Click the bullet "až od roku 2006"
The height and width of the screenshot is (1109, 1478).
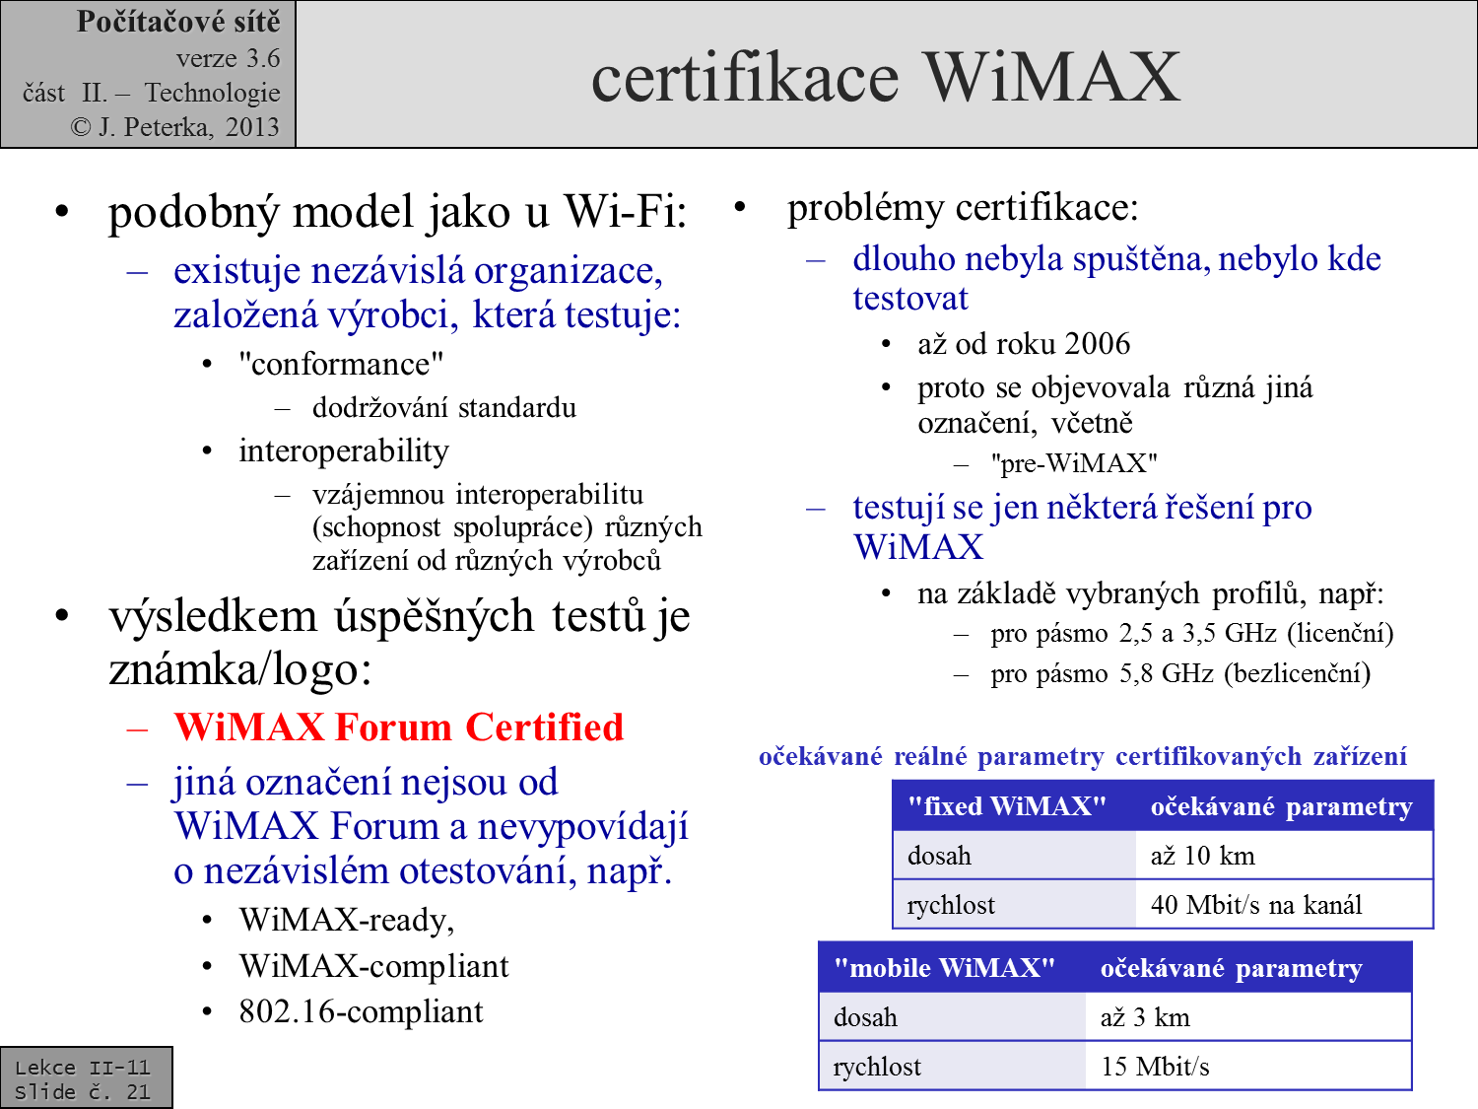click(x=1024, y=343)
